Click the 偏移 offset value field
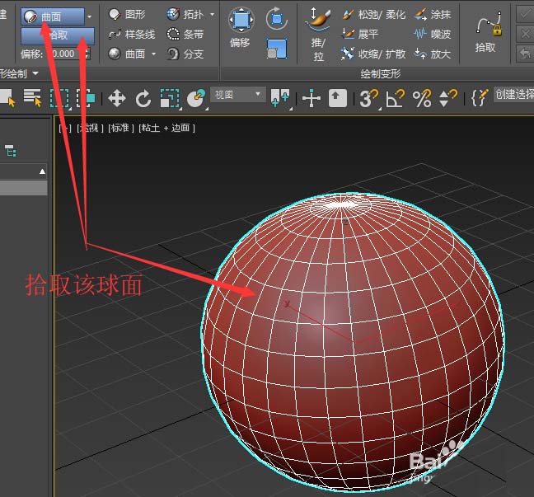Image resolution: width=534 pixels, height=497 pixels. click(x=64, y=54)
